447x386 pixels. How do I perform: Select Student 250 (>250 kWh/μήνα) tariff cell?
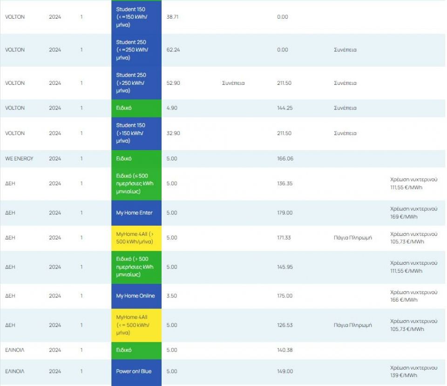(x=136, y=83)
